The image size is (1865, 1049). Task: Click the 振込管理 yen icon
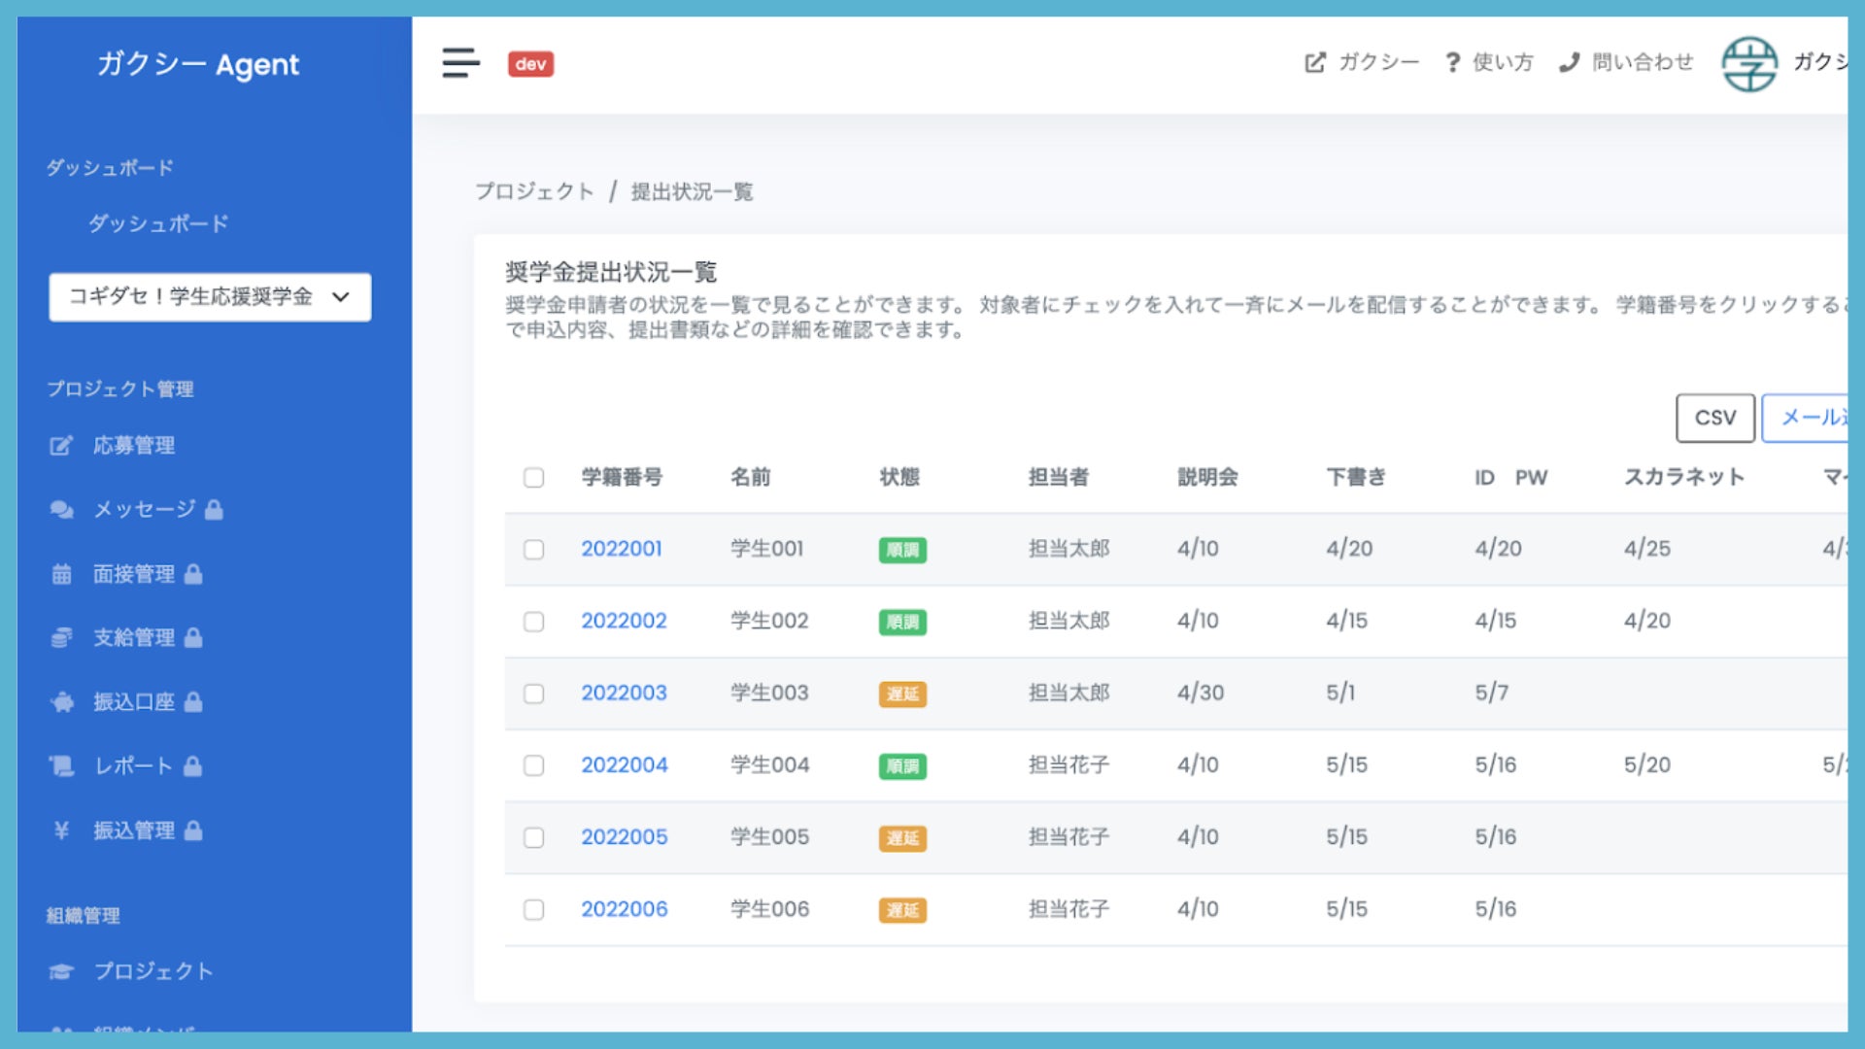point(61,830)
